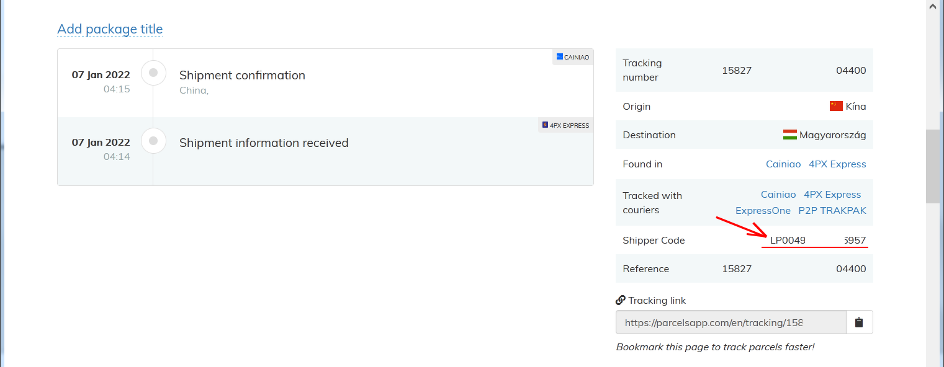Click the Hungary flag in Destination row
The width and height of the screenshot is (944, 367).
789,135
